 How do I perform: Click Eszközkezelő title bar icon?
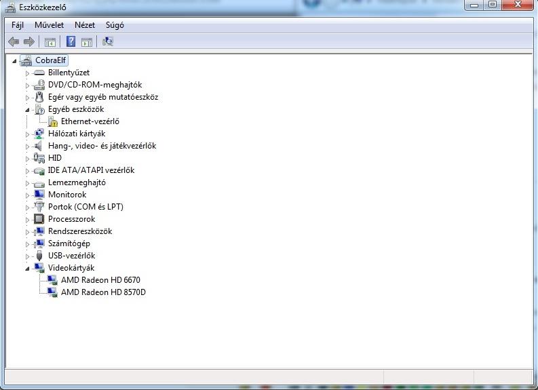point(10,7)
